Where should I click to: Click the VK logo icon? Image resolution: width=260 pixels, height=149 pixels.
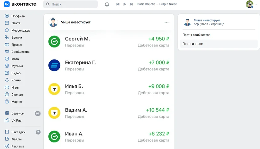(7, 4)
